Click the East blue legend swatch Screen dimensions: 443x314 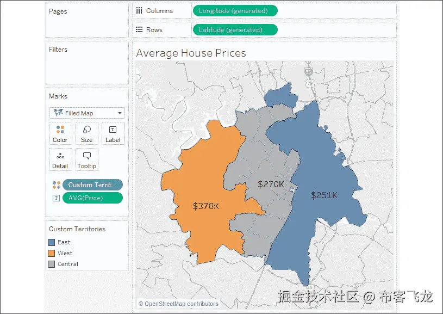(x=52, y=242)
